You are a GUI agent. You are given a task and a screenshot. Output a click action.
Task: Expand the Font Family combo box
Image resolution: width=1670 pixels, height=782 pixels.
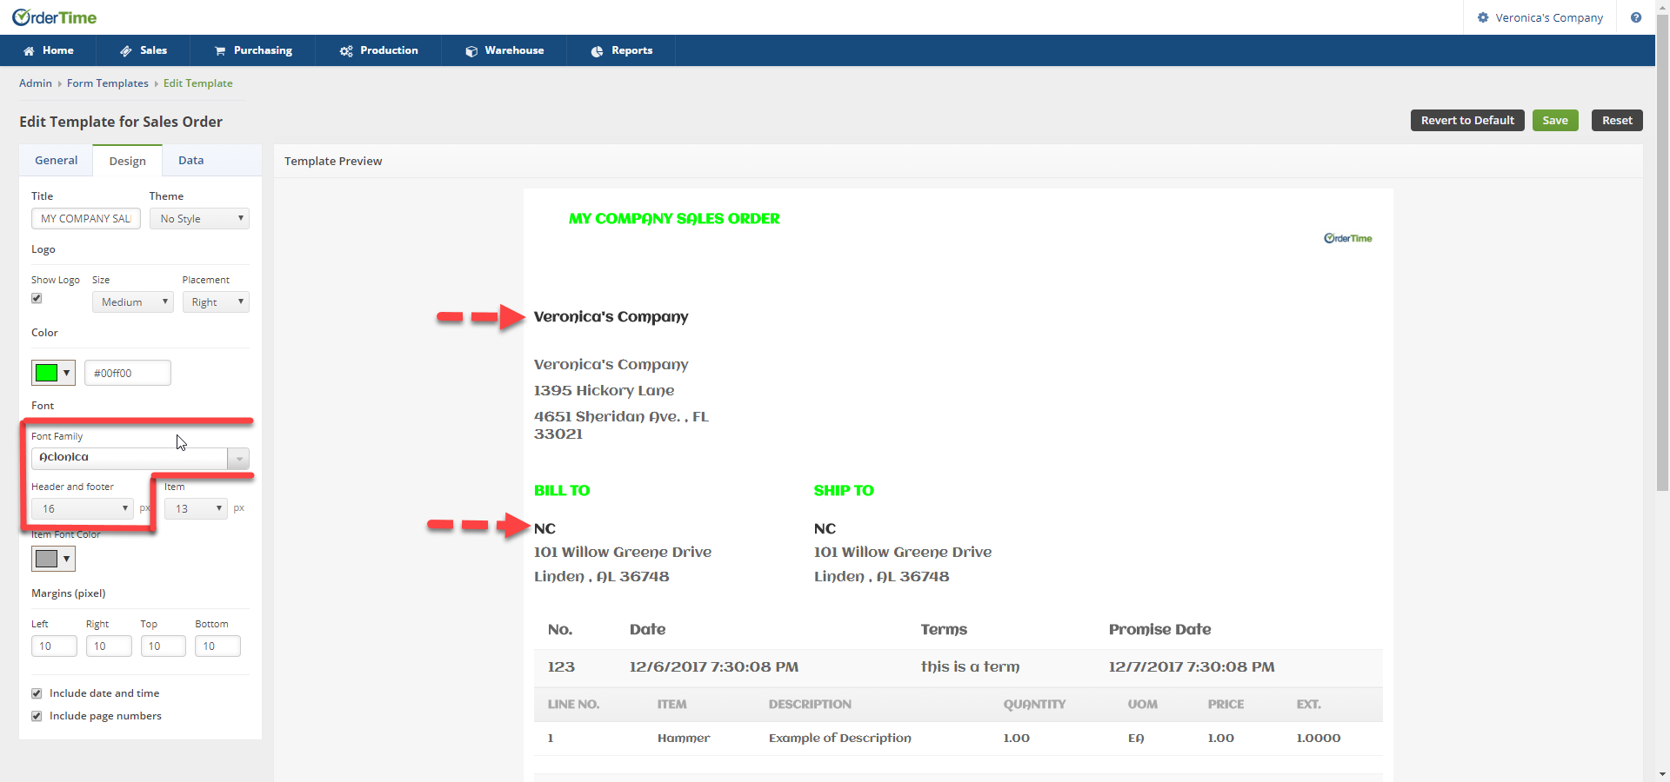(x=238, y=458)
